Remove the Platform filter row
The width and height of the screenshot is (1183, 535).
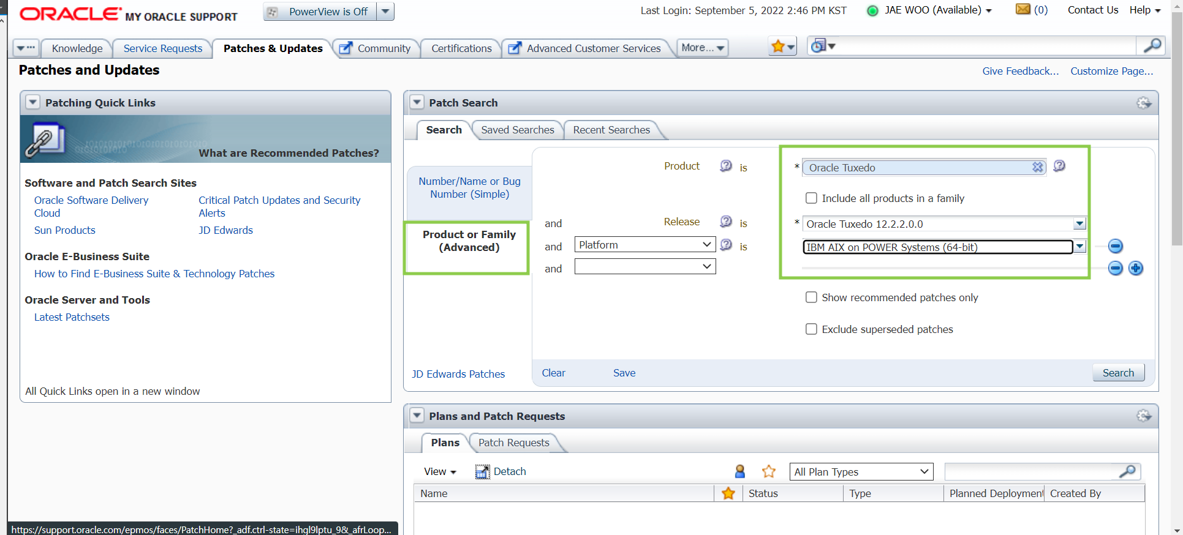(x=1116, y=246)
